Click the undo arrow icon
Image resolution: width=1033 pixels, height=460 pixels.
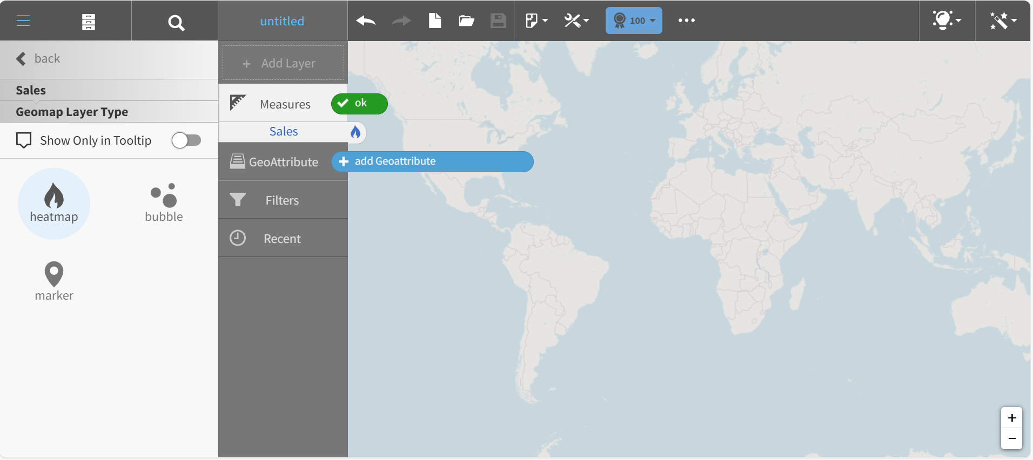tap(366, 21)
